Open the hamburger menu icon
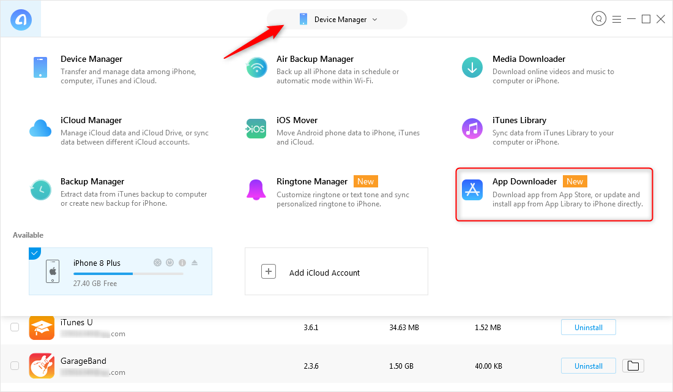 [x=617, y=20]
